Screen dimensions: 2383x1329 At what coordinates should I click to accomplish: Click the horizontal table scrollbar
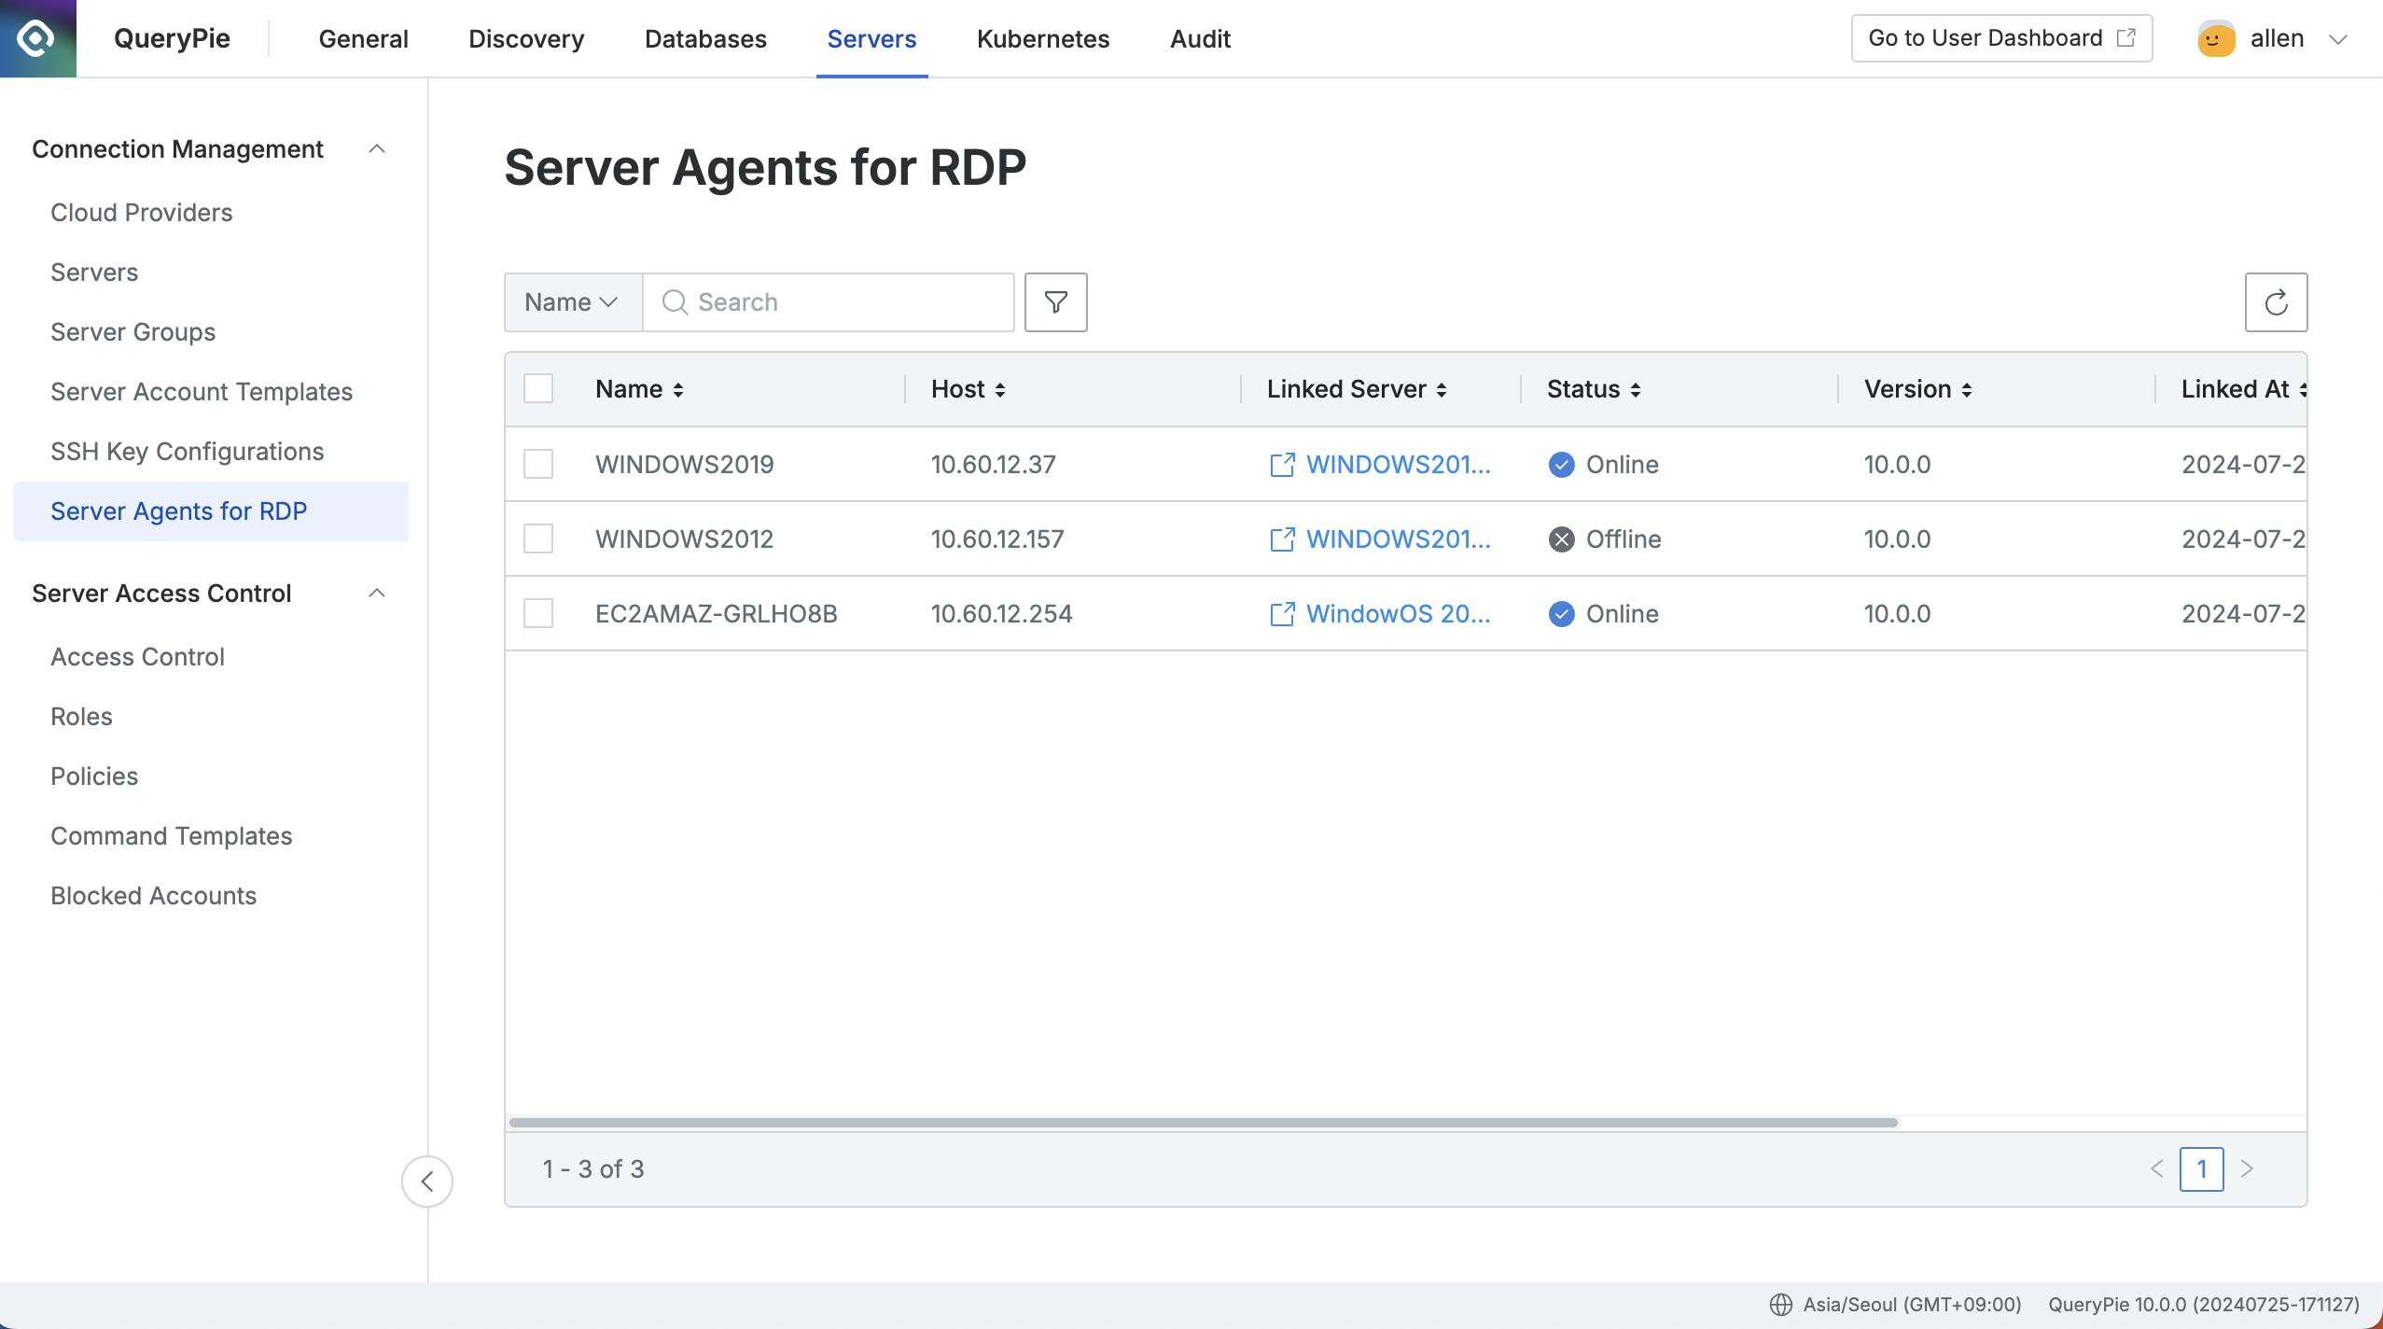click(1204, 1122)
